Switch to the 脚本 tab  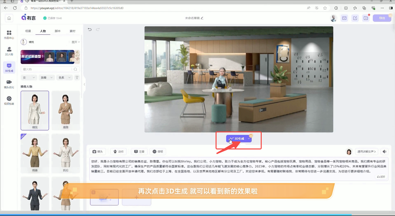(58, 31)
